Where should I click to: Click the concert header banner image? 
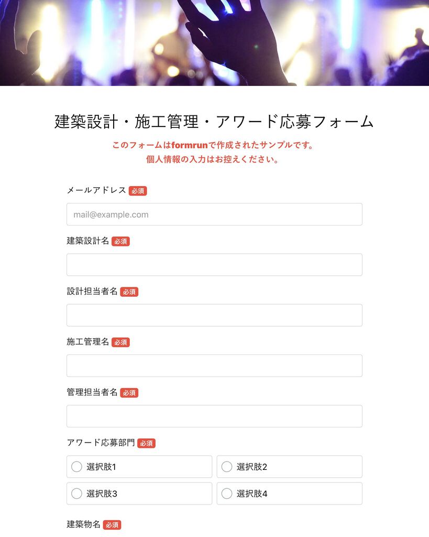(215, 43)
